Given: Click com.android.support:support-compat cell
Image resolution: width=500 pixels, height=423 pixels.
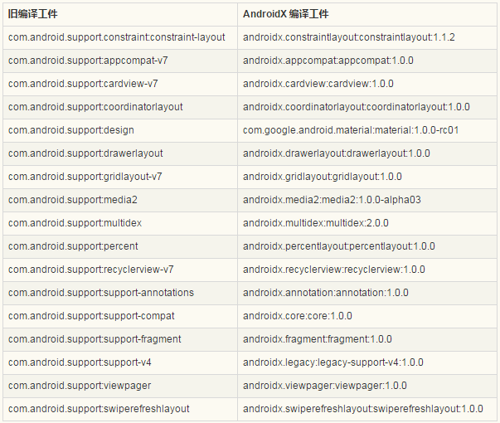Looking at the screenshot, I should pyautogui.click(x=120, y=316).
